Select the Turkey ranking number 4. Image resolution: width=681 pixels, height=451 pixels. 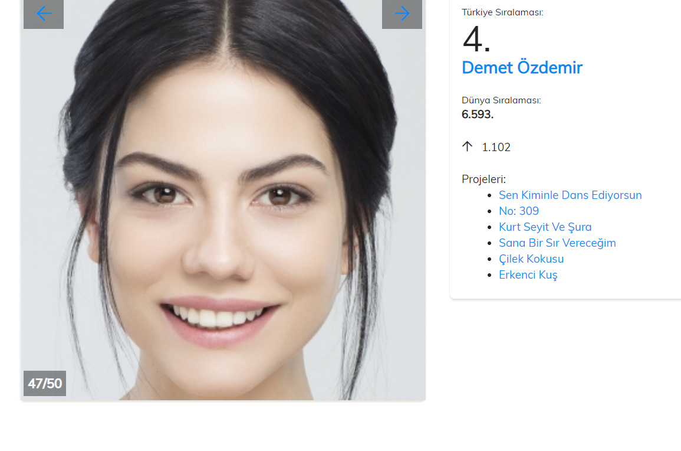(x=476, y=39)
